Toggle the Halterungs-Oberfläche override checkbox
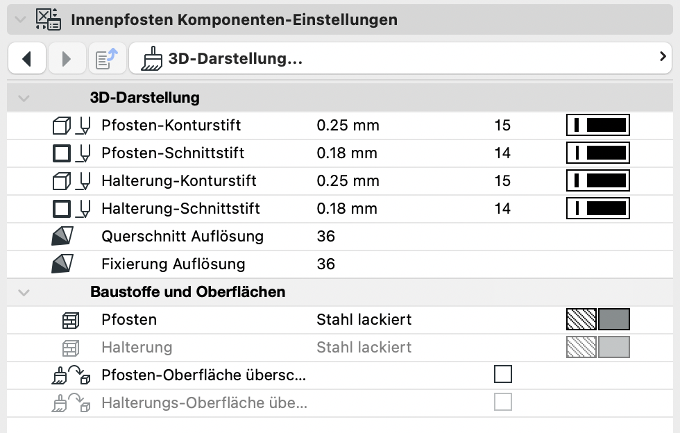This screenshot has height=433, width=680. coord(503,402)
